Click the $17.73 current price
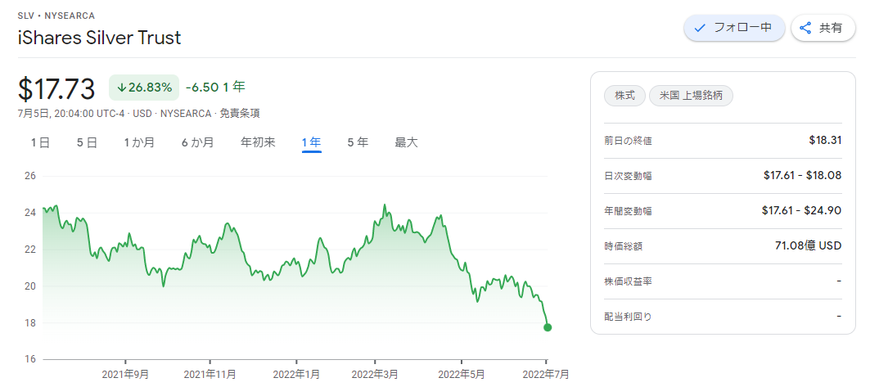Screen dimensions: 870x387 [x=56, y=88]
